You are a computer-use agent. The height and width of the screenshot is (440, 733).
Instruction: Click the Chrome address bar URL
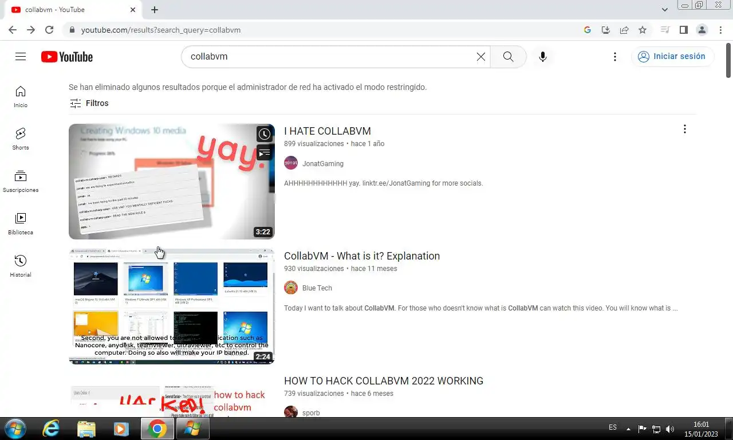pyautogui.click(x=161, y=30)
